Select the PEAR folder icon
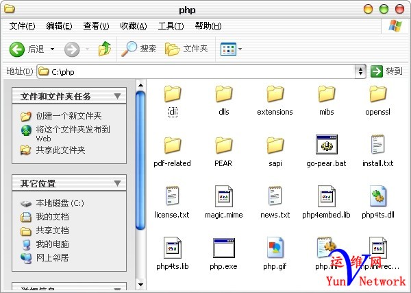 pyautogui.click(x=224, y=145)
